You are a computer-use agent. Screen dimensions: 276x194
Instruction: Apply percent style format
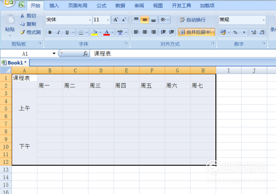[235, 33]
